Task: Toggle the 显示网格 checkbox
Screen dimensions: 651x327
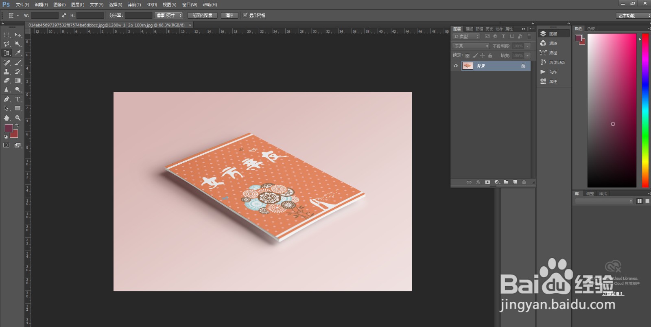Action: coord(245,15)
